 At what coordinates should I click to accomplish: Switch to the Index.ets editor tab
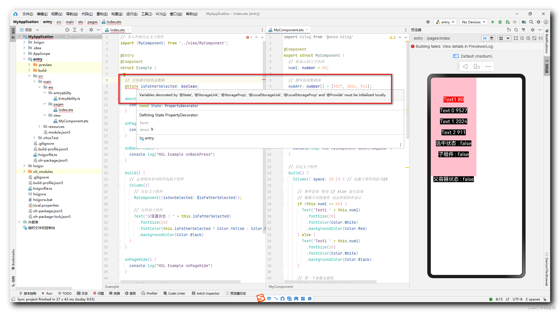click(117, 30)
